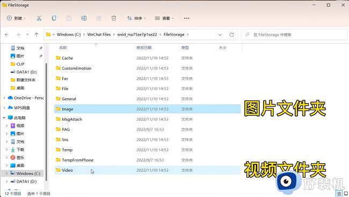This screenshot has width=349, height=197.
Task: Click the Rename icon in toolbar
Action: pyautogui.click(x=84, y=18)
